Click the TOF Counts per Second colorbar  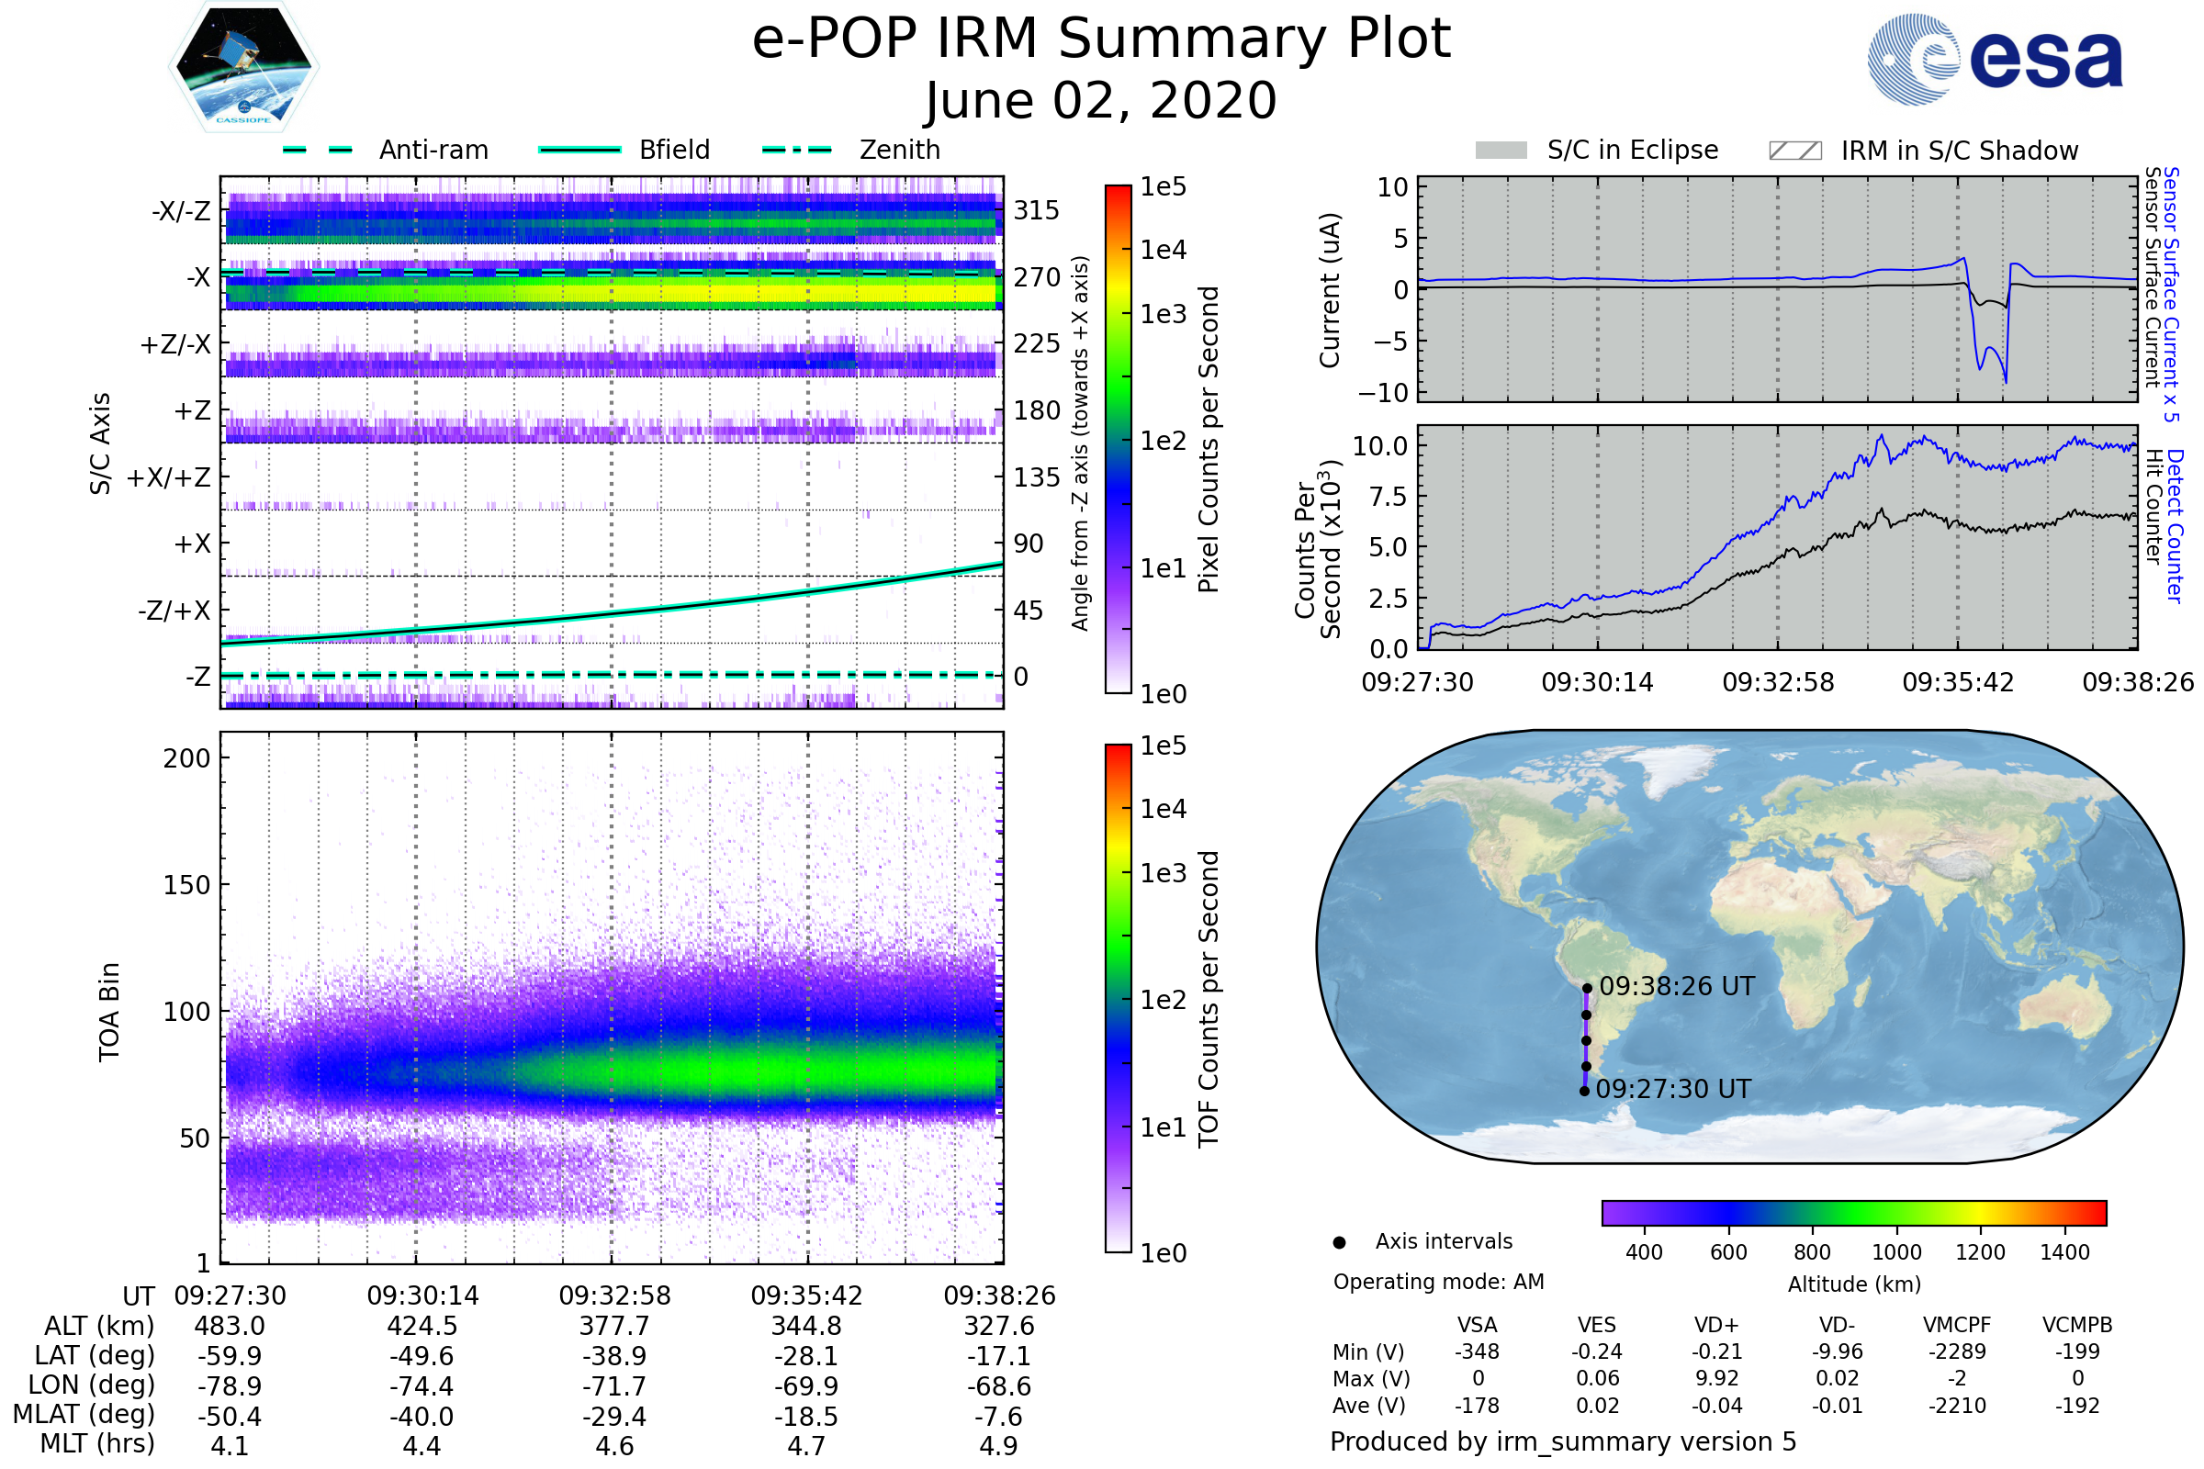click(x=1118, y=998)
